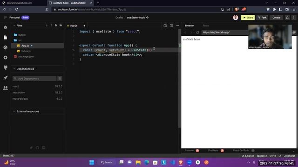Click 'Spaces: 2' in the status bar
298x167 pixels.
(262, 156)
